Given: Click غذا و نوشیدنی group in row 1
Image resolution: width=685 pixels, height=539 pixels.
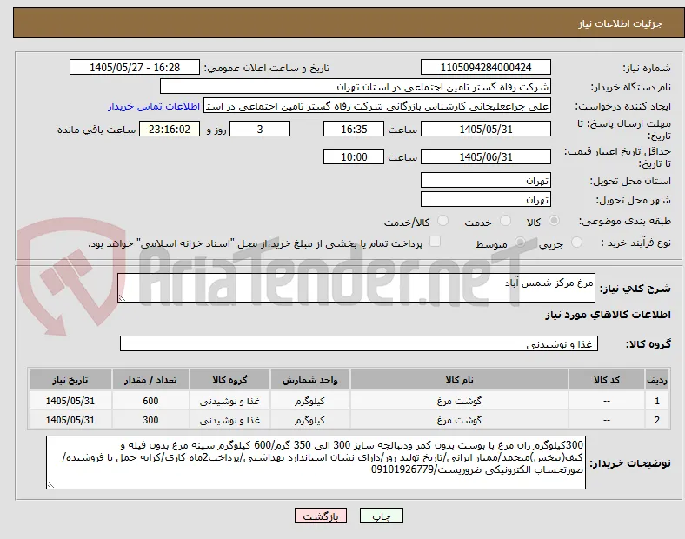Looking at the screenshot, I should pos(229,401).
